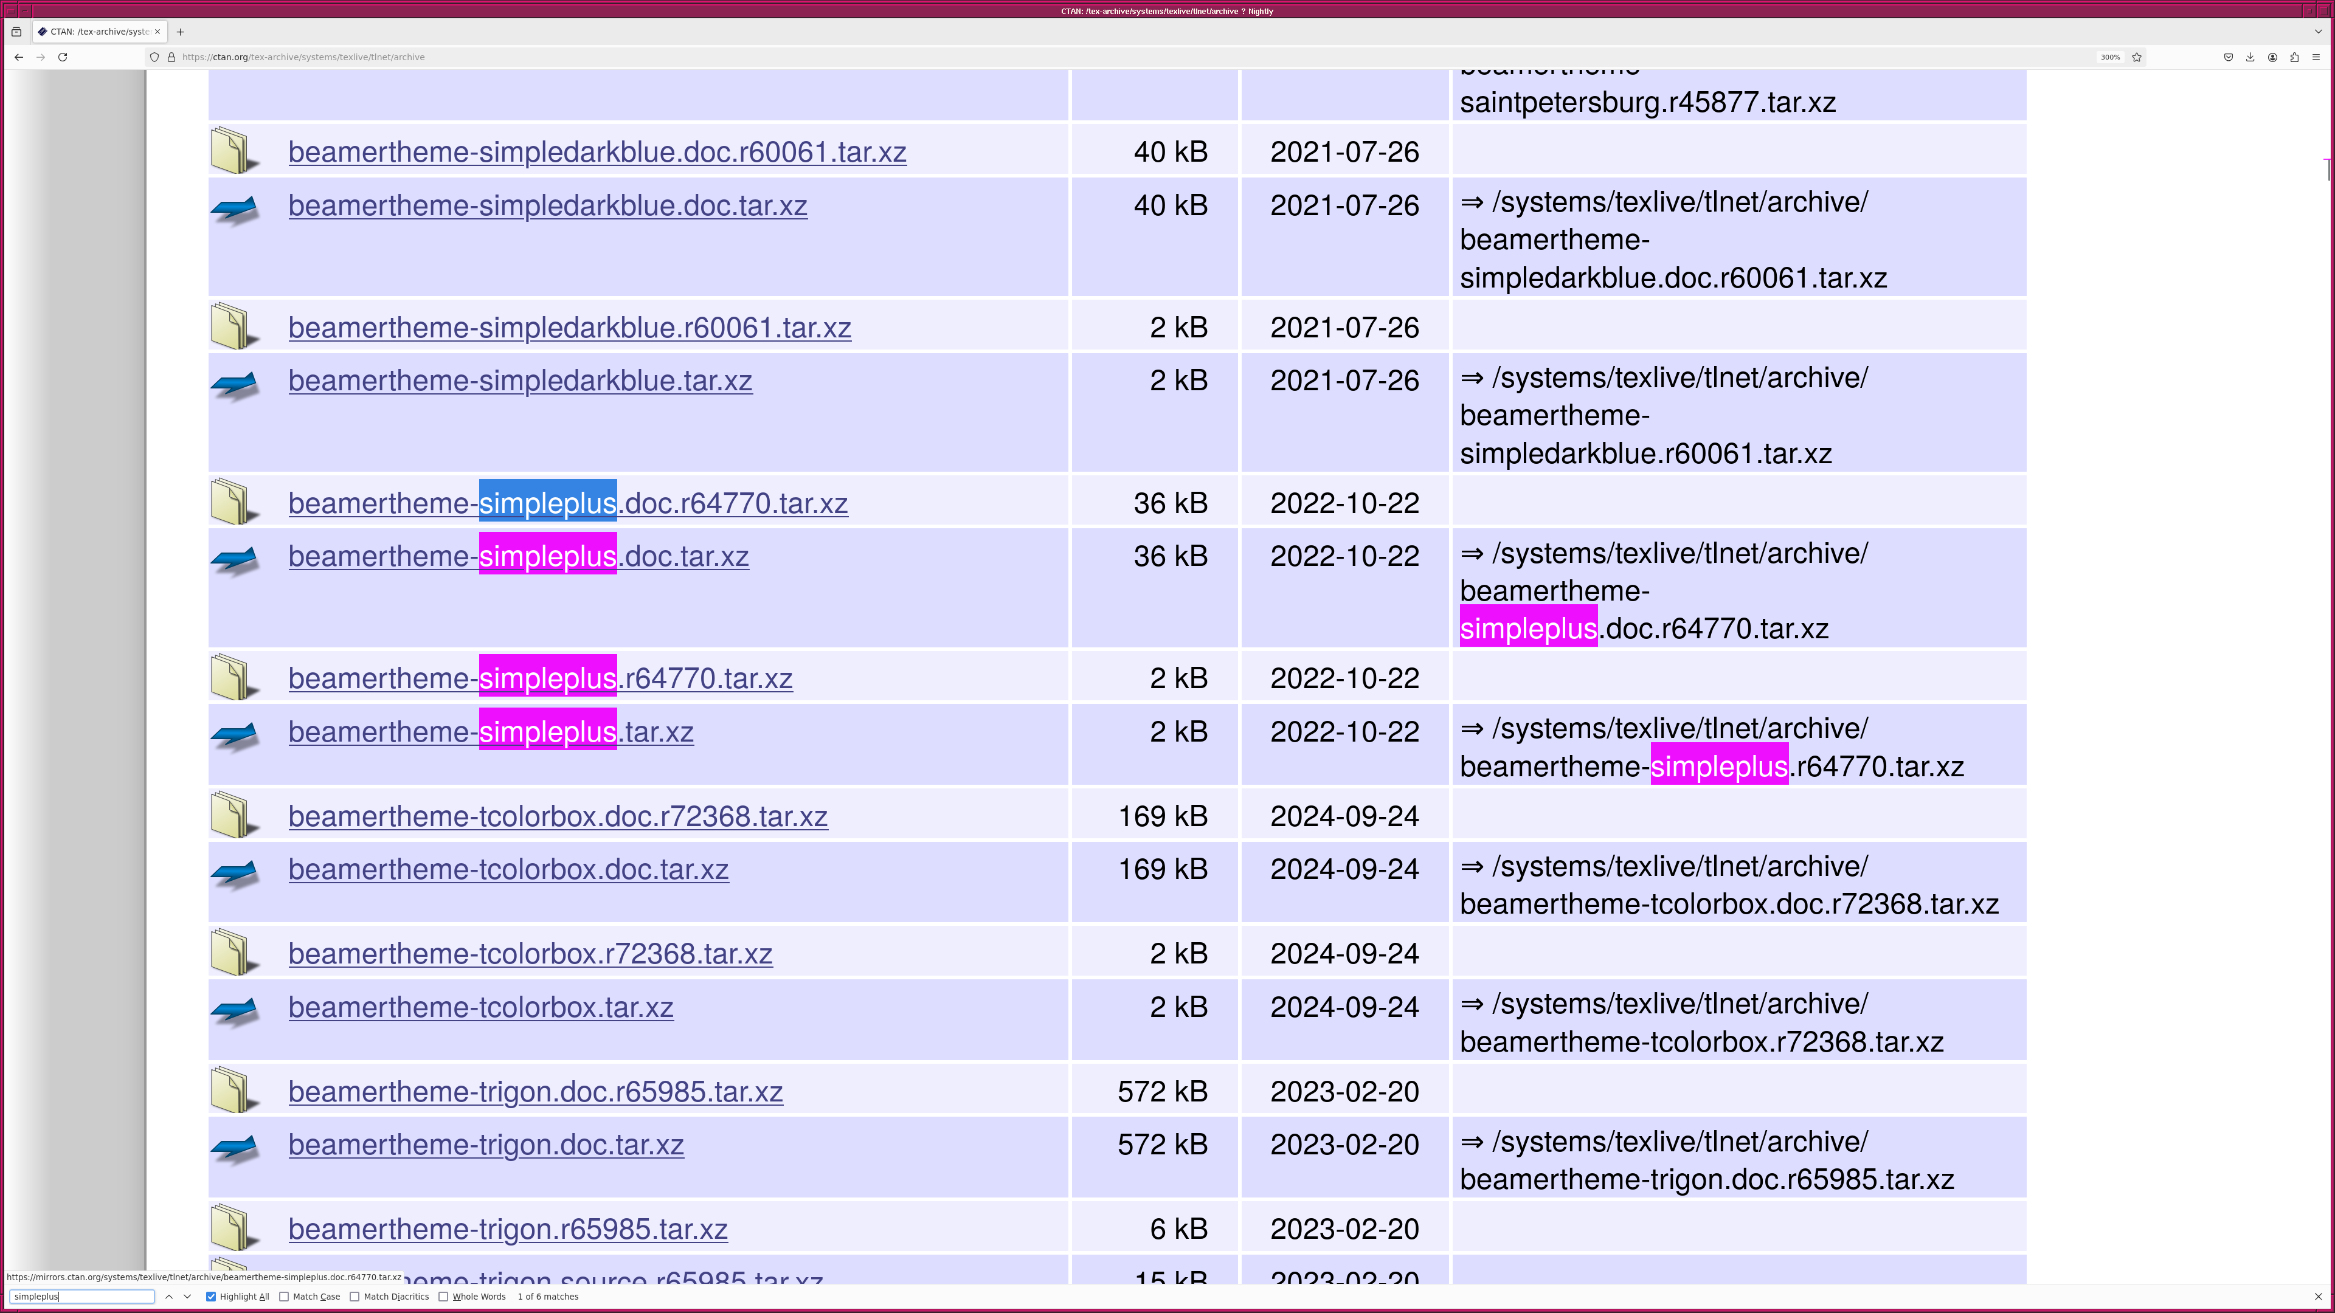Open new tab with plus button
Image resolution: width=2335 pixels, height=1313 pixels.
coord(181,32)
